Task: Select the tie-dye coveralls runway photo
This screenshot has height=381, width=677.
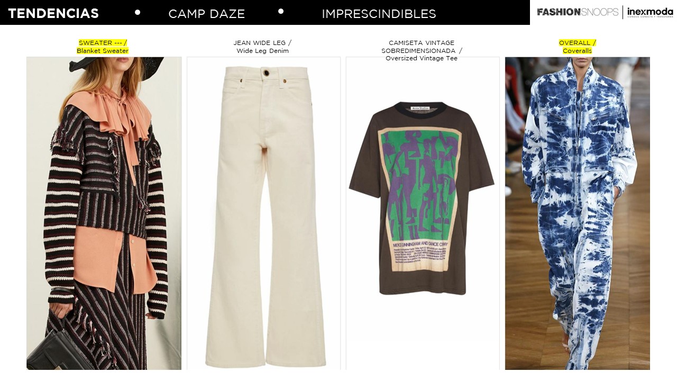Action: coord(578,213)
